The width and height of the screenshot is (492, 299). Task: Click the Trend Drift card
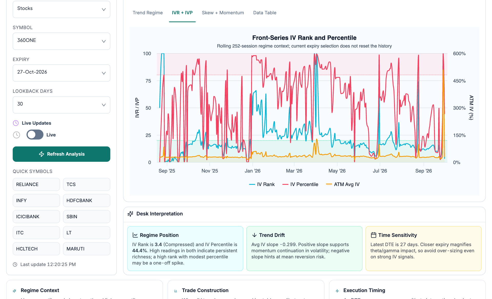point(304,248)
